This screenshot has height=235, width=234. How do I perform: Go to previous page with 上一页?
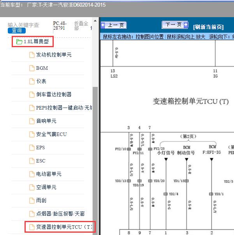pyautogui.click(x=114, y=25)
